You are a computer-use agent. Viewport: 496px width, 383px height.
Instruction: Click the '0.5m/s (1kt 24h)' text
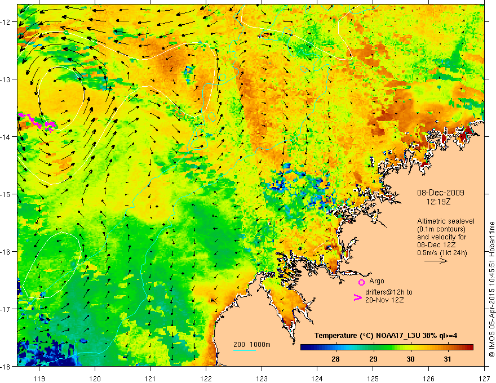[x=442, y=253]
